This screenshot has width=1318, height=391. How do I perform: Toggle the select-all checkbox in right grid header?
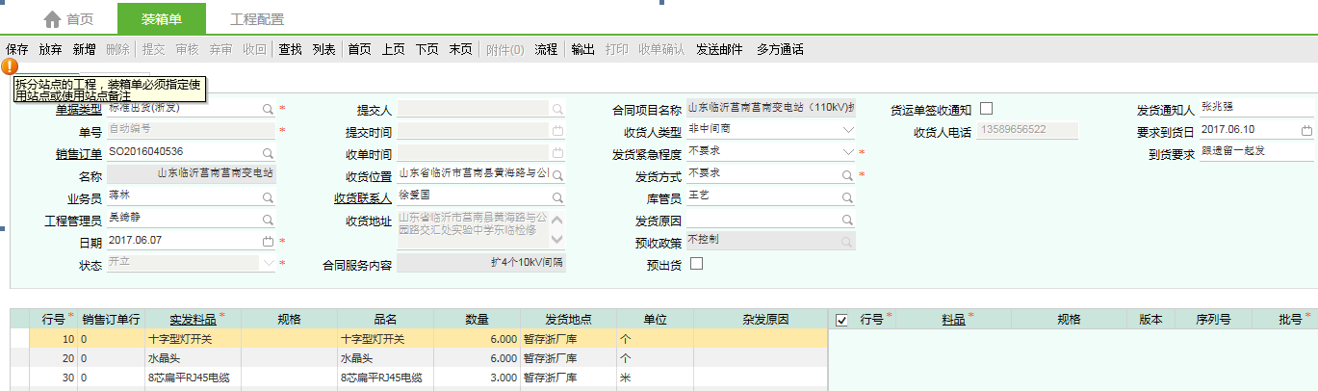pyautogui.click(x=842, y=320)
